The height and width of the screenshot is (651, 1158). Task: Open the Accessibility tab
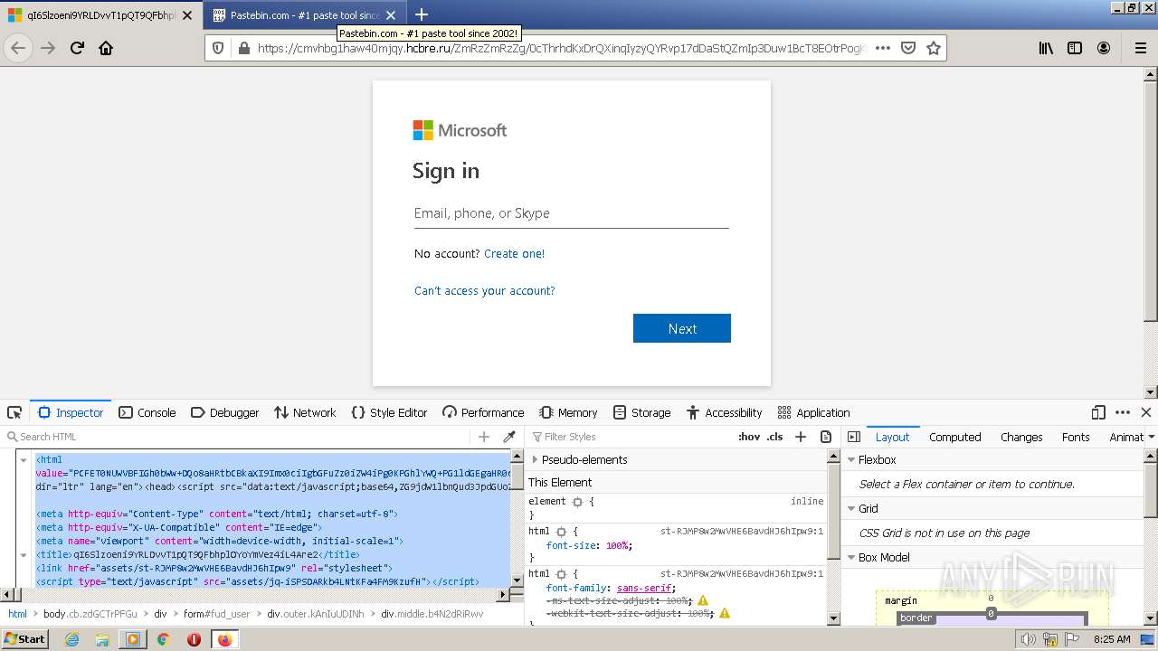724,412
